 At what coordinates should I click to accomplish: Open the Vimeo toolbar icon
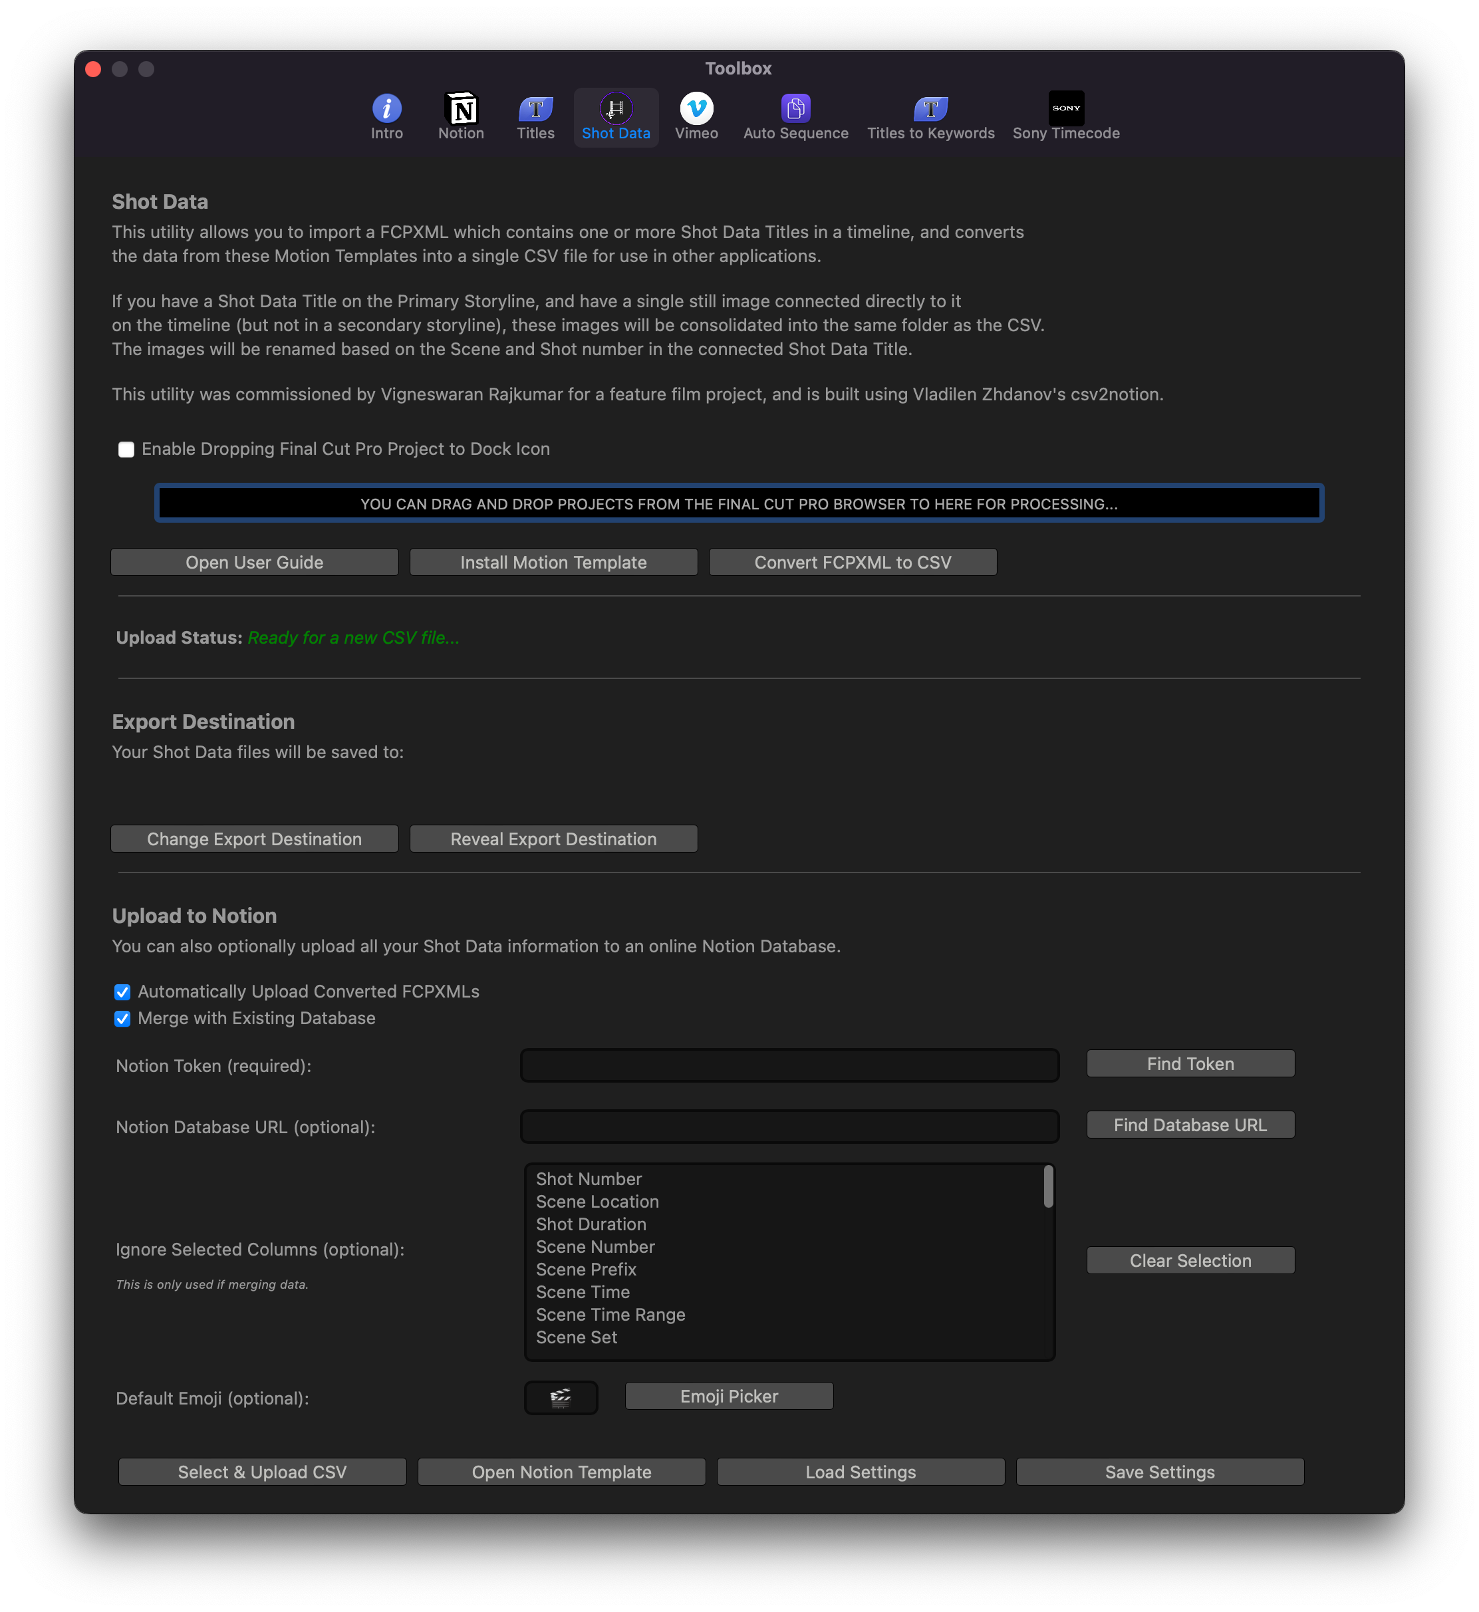696,109
